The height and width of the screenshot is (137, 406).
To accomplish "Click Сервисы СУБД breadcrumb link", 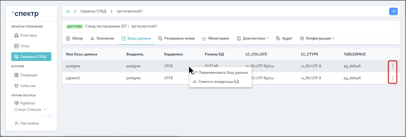I will [x=93, y=11].
